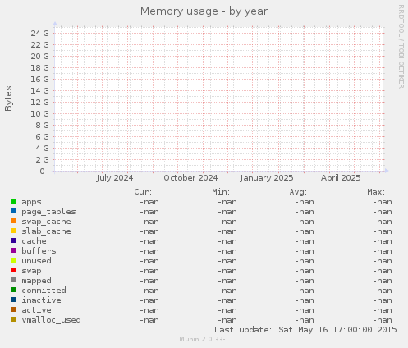Viewport: 408px width, 348px height.
Task: Click the cache dark blue legend swatch
Action: click(14, 240)
